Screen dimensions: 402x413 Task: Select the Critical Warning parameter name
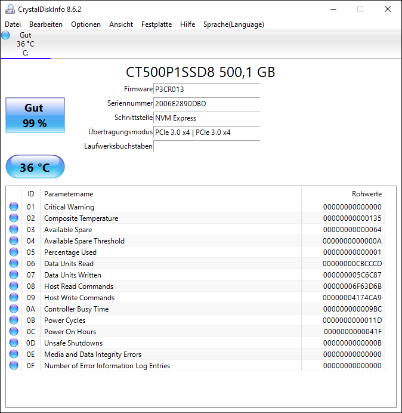(x=69, y=207)
